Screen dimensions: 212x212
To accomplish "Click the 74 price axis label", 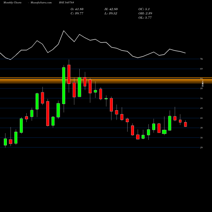I will click(x=201, y=59).
